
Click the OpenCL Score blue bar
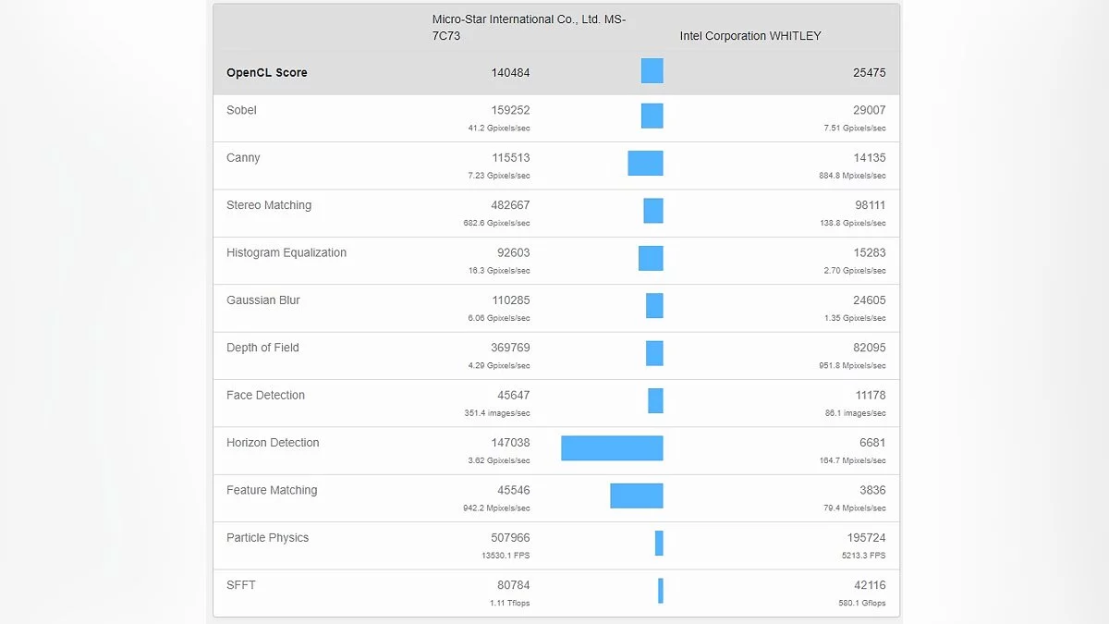tap(652, 71)
